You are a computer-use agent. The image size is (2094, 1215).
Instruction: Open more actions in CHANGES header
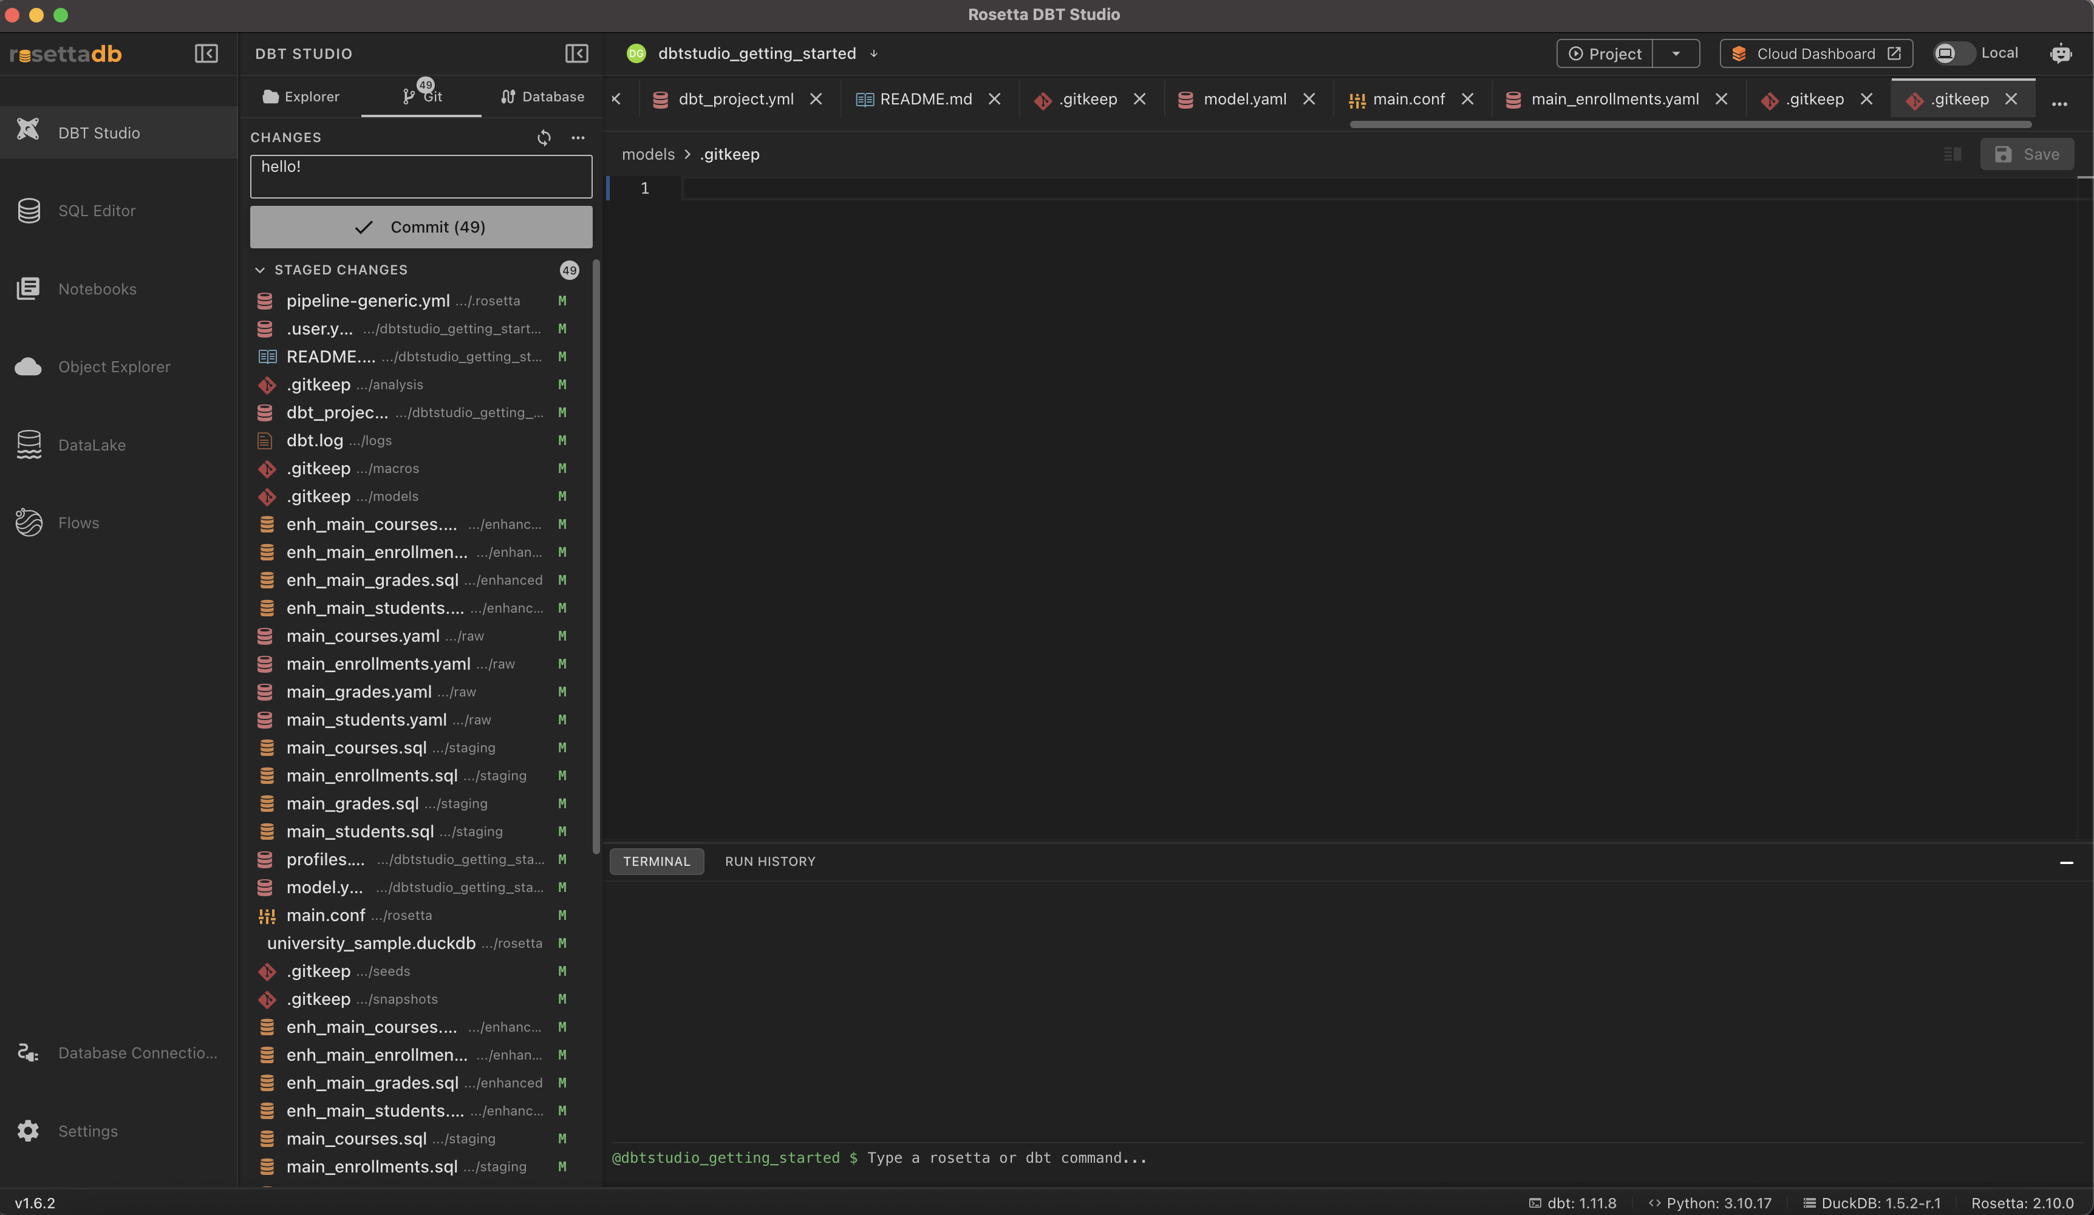tap(578, 137)
